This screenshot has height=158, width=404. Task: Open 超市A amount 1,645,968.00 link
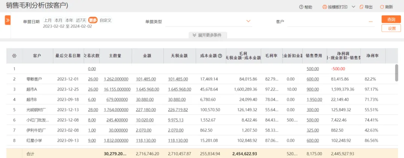point(147,89)
